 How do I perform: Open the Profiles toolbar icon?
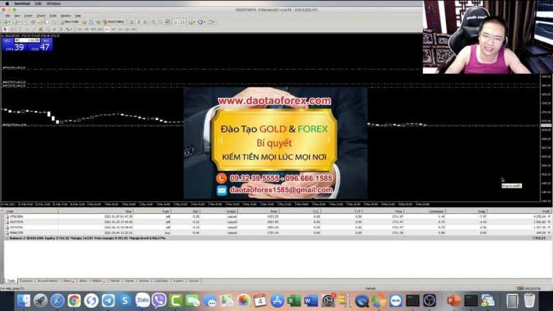pyautogui.click(x=15, y=22)
